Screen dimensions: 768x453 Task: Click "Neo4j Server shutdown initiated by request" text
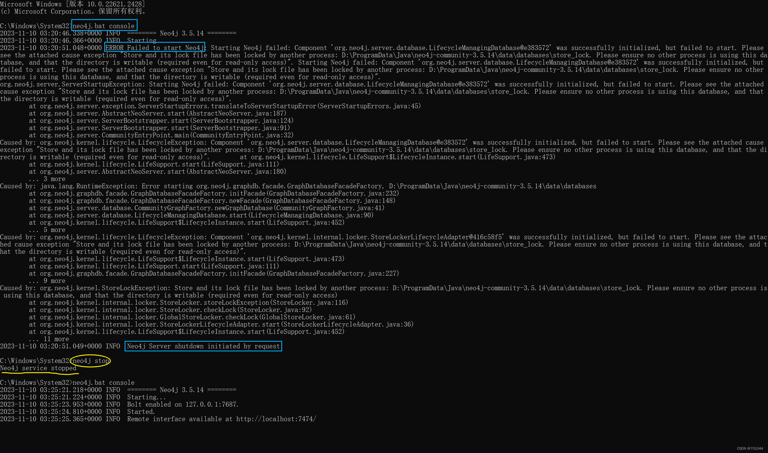point(204,346)
